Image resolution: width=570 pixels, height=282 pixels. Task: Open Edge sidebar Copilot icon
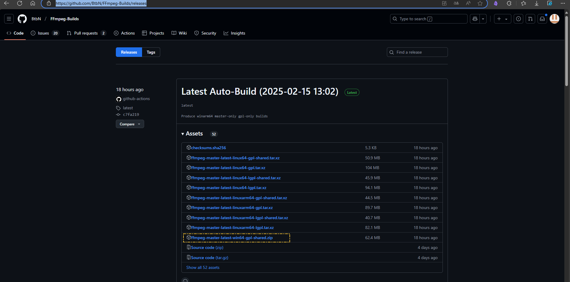click(550, 3)
